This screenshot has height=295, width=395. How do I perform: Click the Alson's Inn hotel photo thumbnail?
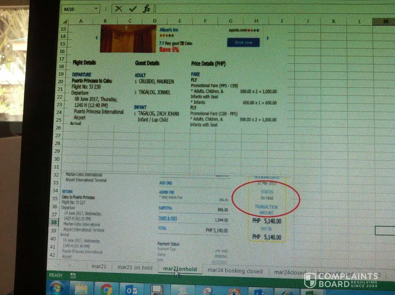(x=128, y=39)
